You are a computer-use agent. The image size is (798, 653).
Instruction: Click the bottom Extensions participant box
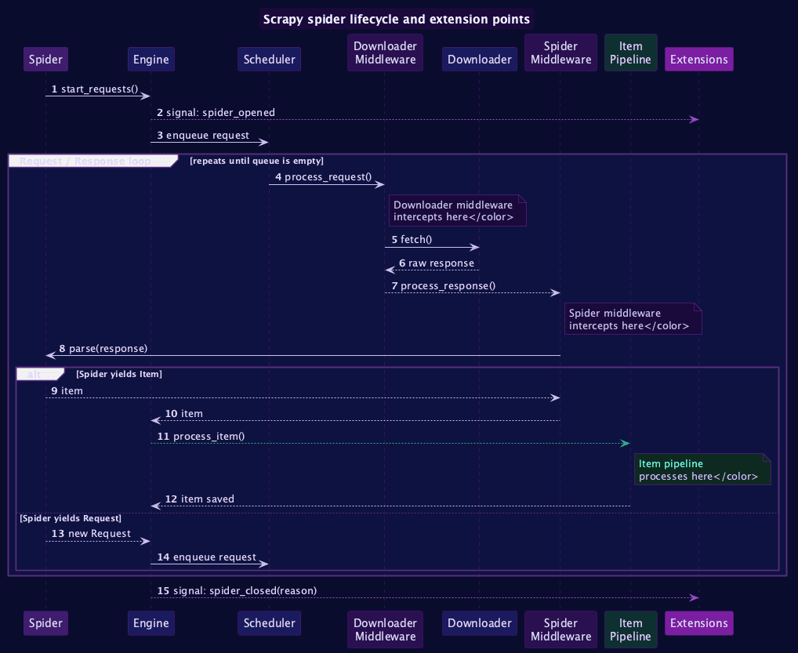(698, 623)
